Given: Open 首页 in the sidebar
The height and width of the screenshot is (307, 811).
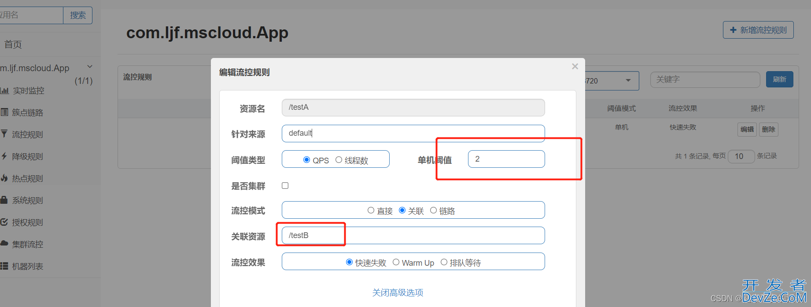Looking at the screenshot, I should click(13, 44).
